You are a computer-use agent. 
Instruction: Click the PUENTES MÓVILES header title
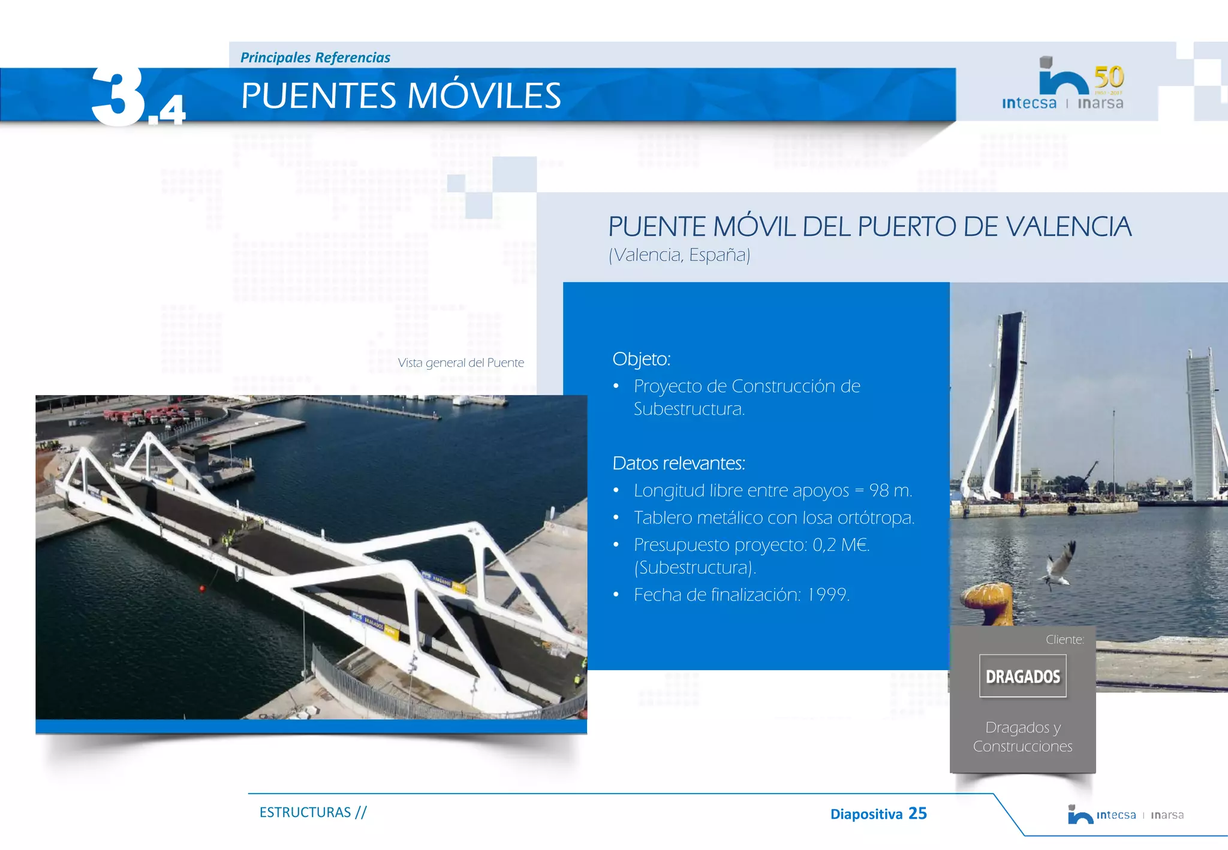click(401, 96)
